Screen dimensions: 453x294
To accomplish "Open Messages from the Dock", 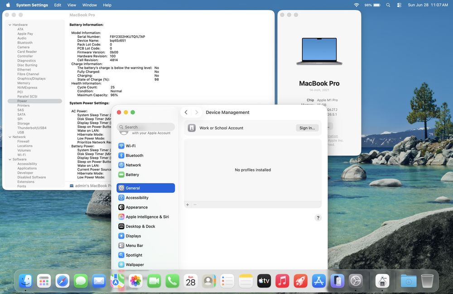I will pyautogui.click(x=81, y=281).
